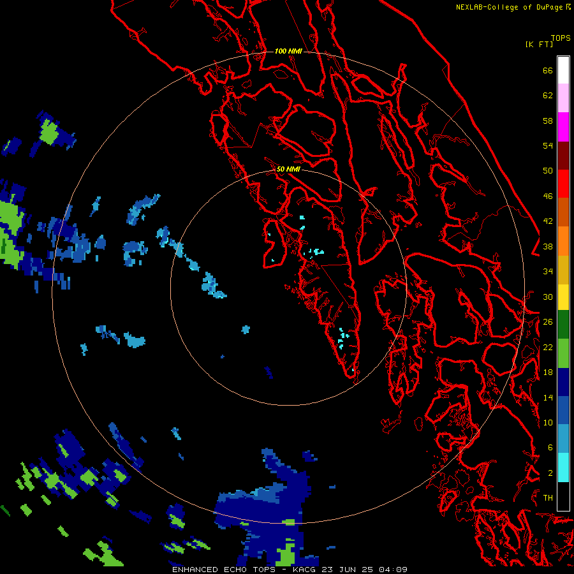Click the '38' legend value
This screenshot has width=574, height=574.
click(548, 246)
